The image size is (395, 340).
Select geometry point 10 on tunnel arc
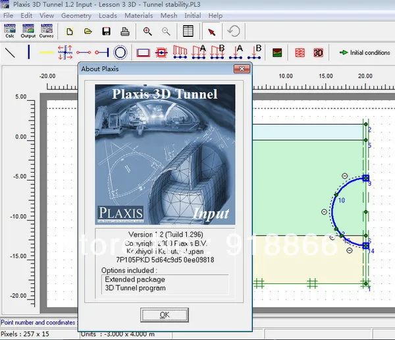[x=336, y=195]
